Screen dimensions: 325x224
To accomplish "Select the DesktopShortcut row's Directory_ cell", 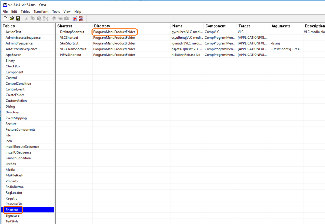I will [x=114, y=32].
